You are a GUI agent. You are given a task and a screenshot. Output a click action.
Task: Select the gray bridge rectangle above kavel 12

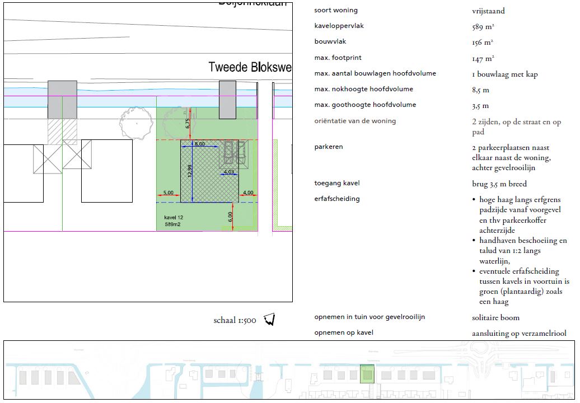227,100
